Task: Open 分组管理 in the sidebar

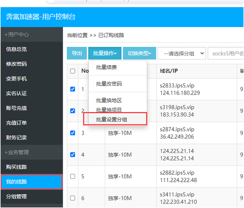Action: tap(17, 197)
